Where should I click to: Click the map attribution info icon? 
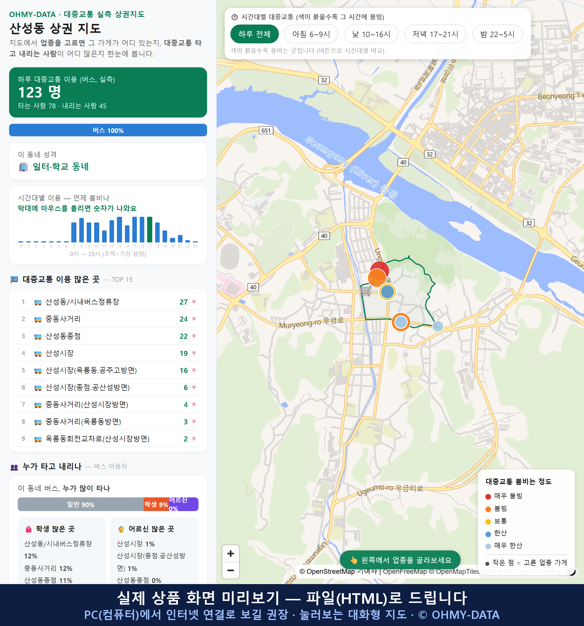pyautogui.click(x=572, y=571)
